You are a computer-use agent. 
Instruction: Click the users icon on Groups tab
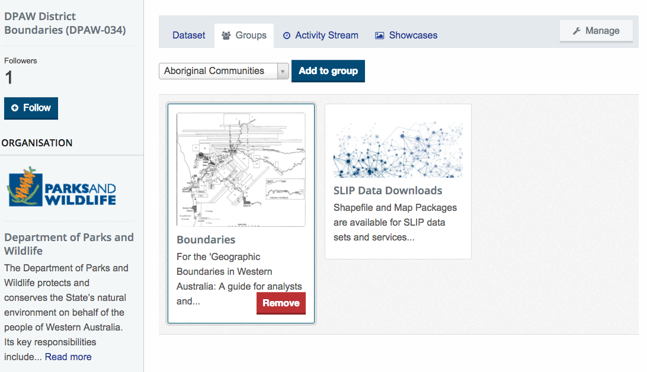click(226, 36)
